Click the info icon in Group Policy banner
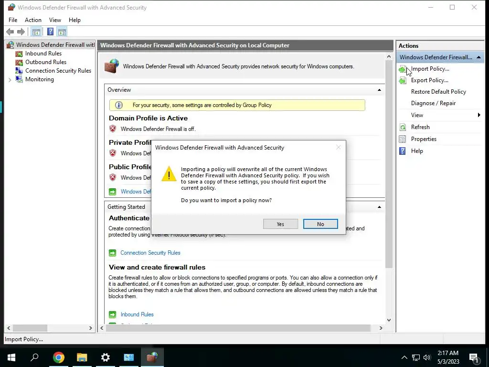 (x=119, y=105)
